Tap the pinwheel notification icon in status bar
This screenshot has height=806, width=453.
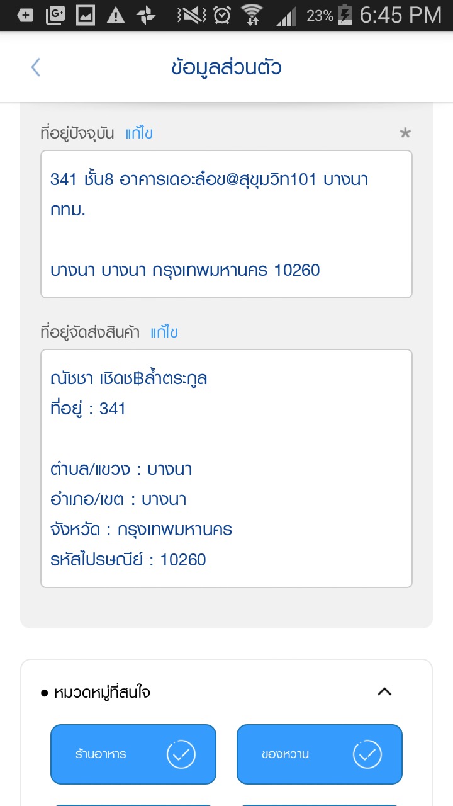point(146,16)
